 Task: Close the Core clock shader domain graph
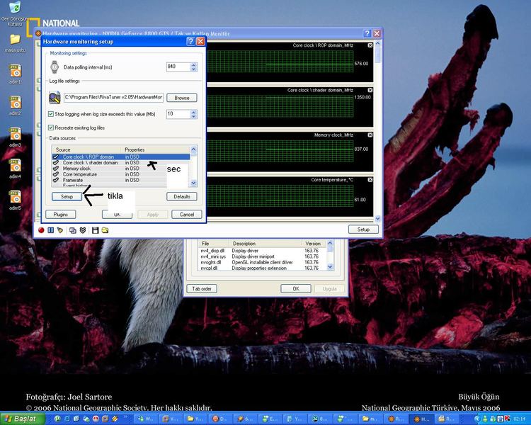(370, 90)
